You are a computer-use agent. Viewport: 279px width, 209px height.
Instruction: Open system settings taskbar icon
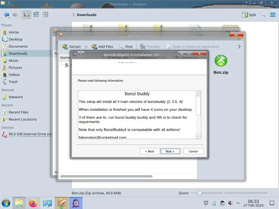tap(47, 203)
